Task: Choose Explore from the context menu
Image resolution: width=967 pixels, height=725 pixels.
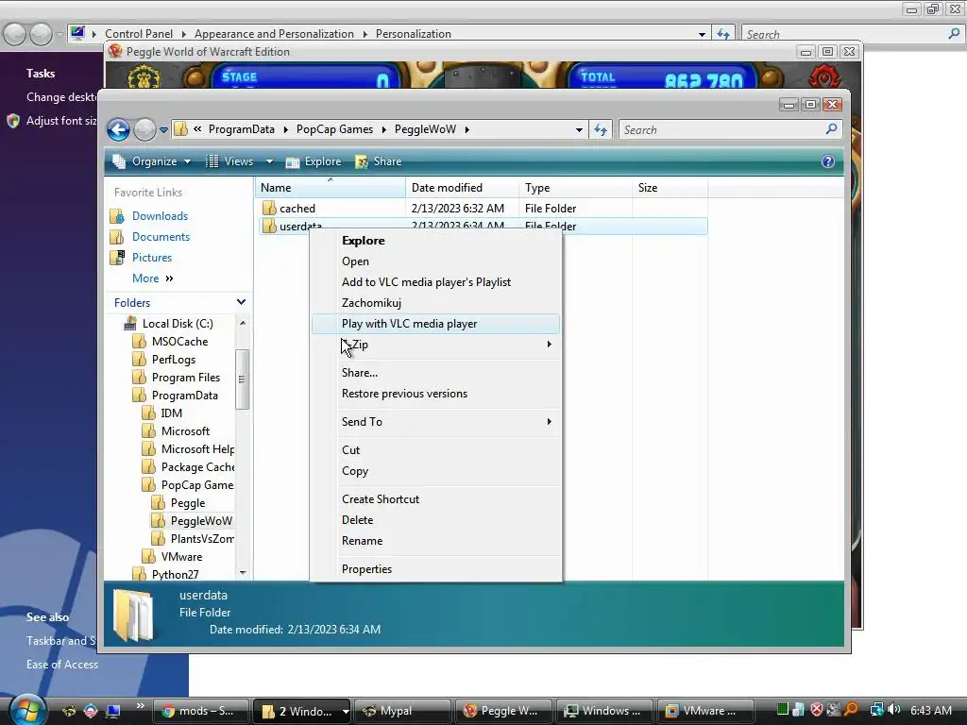Action: pyautogui.click(x=435, y=241)
